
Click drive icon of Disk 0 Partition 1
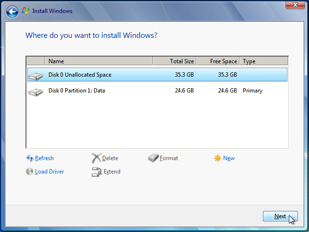(x=36, y=92)
